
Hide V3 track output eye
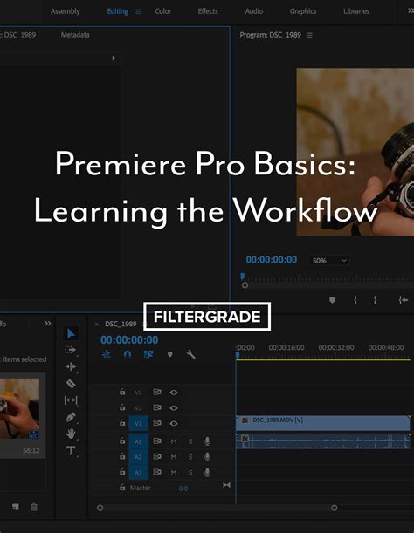pyautogui.click(x=174, y=393)
